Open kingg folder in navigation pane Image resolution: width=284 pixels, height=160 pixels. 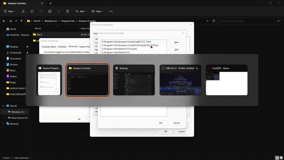pyautogui.click(x=12, y=82)
